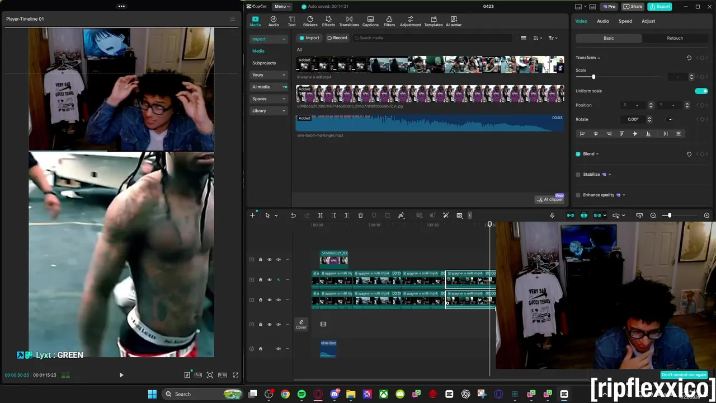716x403 pixels.
Task: Reset the Transform settings
Action: [689, 58]
